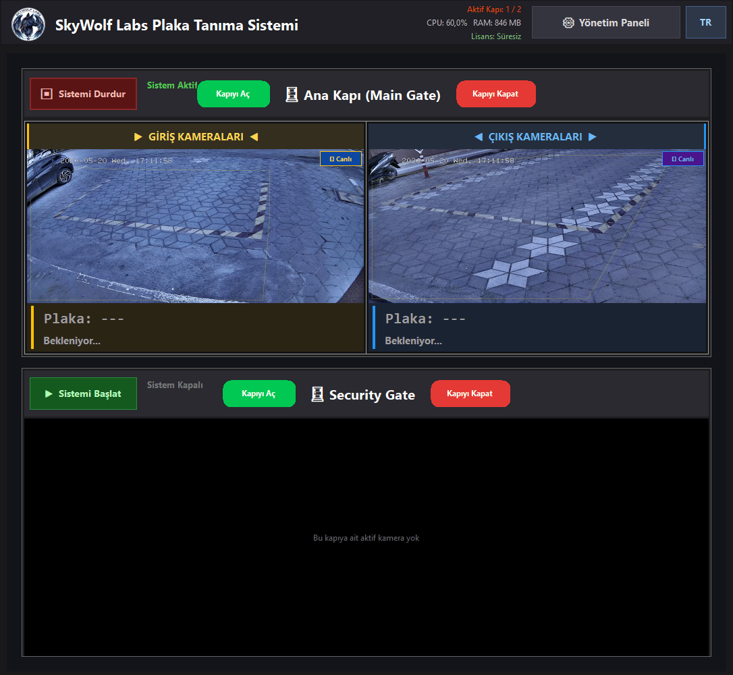Open the exit camera live feed
The width and height of the screenshot is (733, 675).
pyautogui.click(x=537, y=225)
